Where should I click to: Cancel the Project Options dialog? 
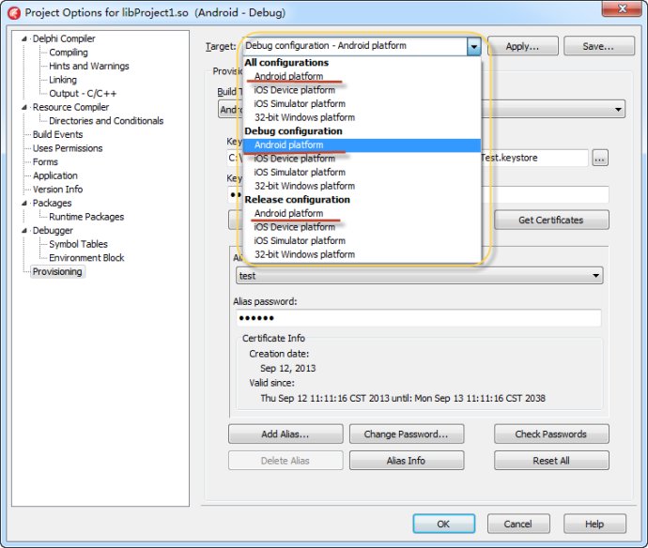[518, 524]
